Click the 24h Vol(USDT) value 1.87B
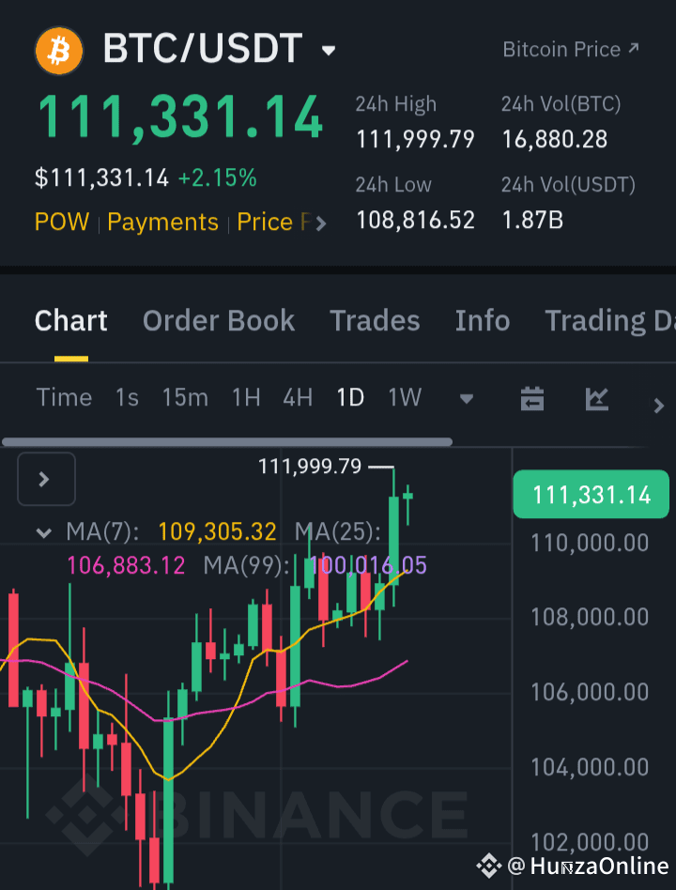The image size is (676, 890). point(532,221)
